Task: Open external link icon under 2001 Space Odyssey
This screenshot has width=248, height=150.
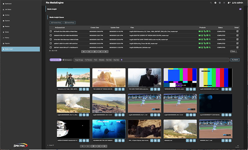Action: [x=159, y=140]
